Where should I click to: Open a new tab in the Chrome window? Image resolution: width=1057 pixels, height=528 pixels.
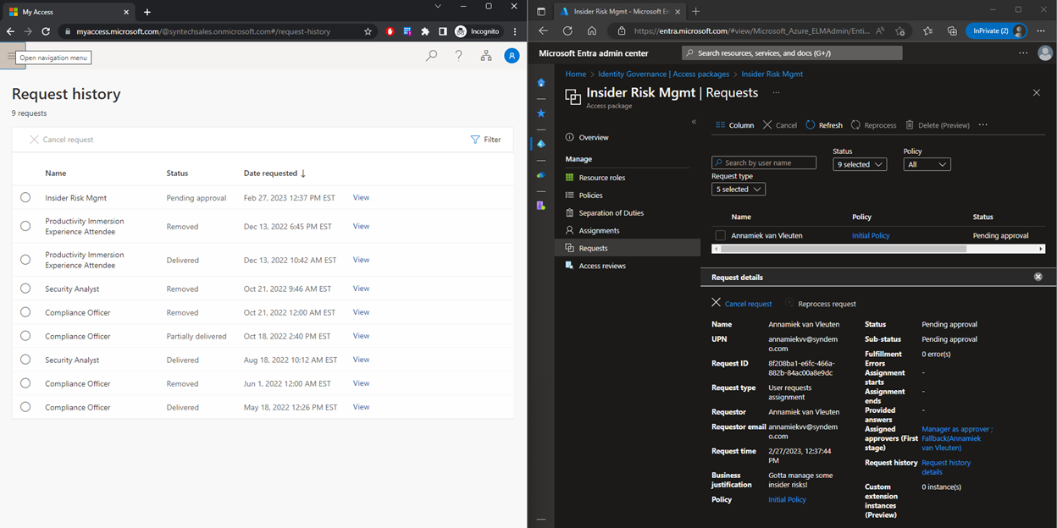(147, 12)
